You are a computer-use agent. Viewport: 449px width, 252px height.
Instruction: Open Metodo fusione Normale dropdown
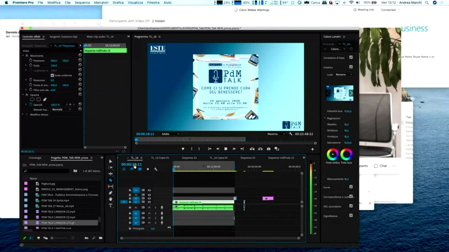coord(61,110)
